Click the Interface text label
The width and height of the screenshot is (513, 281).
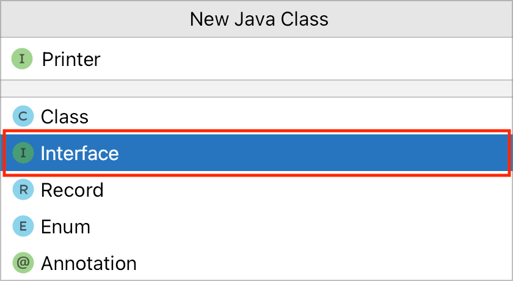[x=79, y=153]
